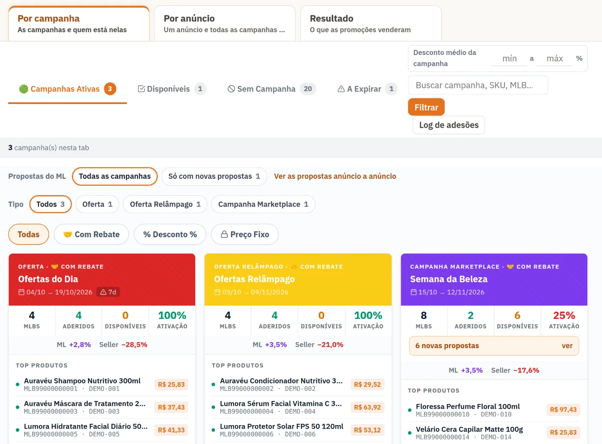Click the handshake icon on Com Rebate chip
602x444 pixels.
click(x=68, y=234)
